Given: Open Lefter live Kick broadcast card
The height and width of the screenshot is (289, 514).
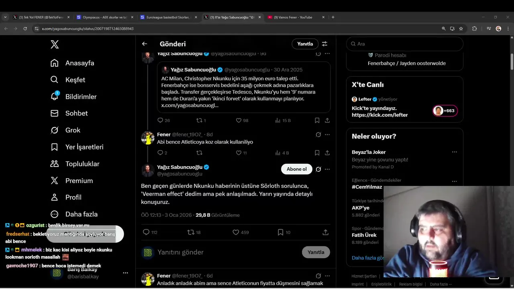Looking at the screenshot, I should pyautogui.click(x=405, y=107).
